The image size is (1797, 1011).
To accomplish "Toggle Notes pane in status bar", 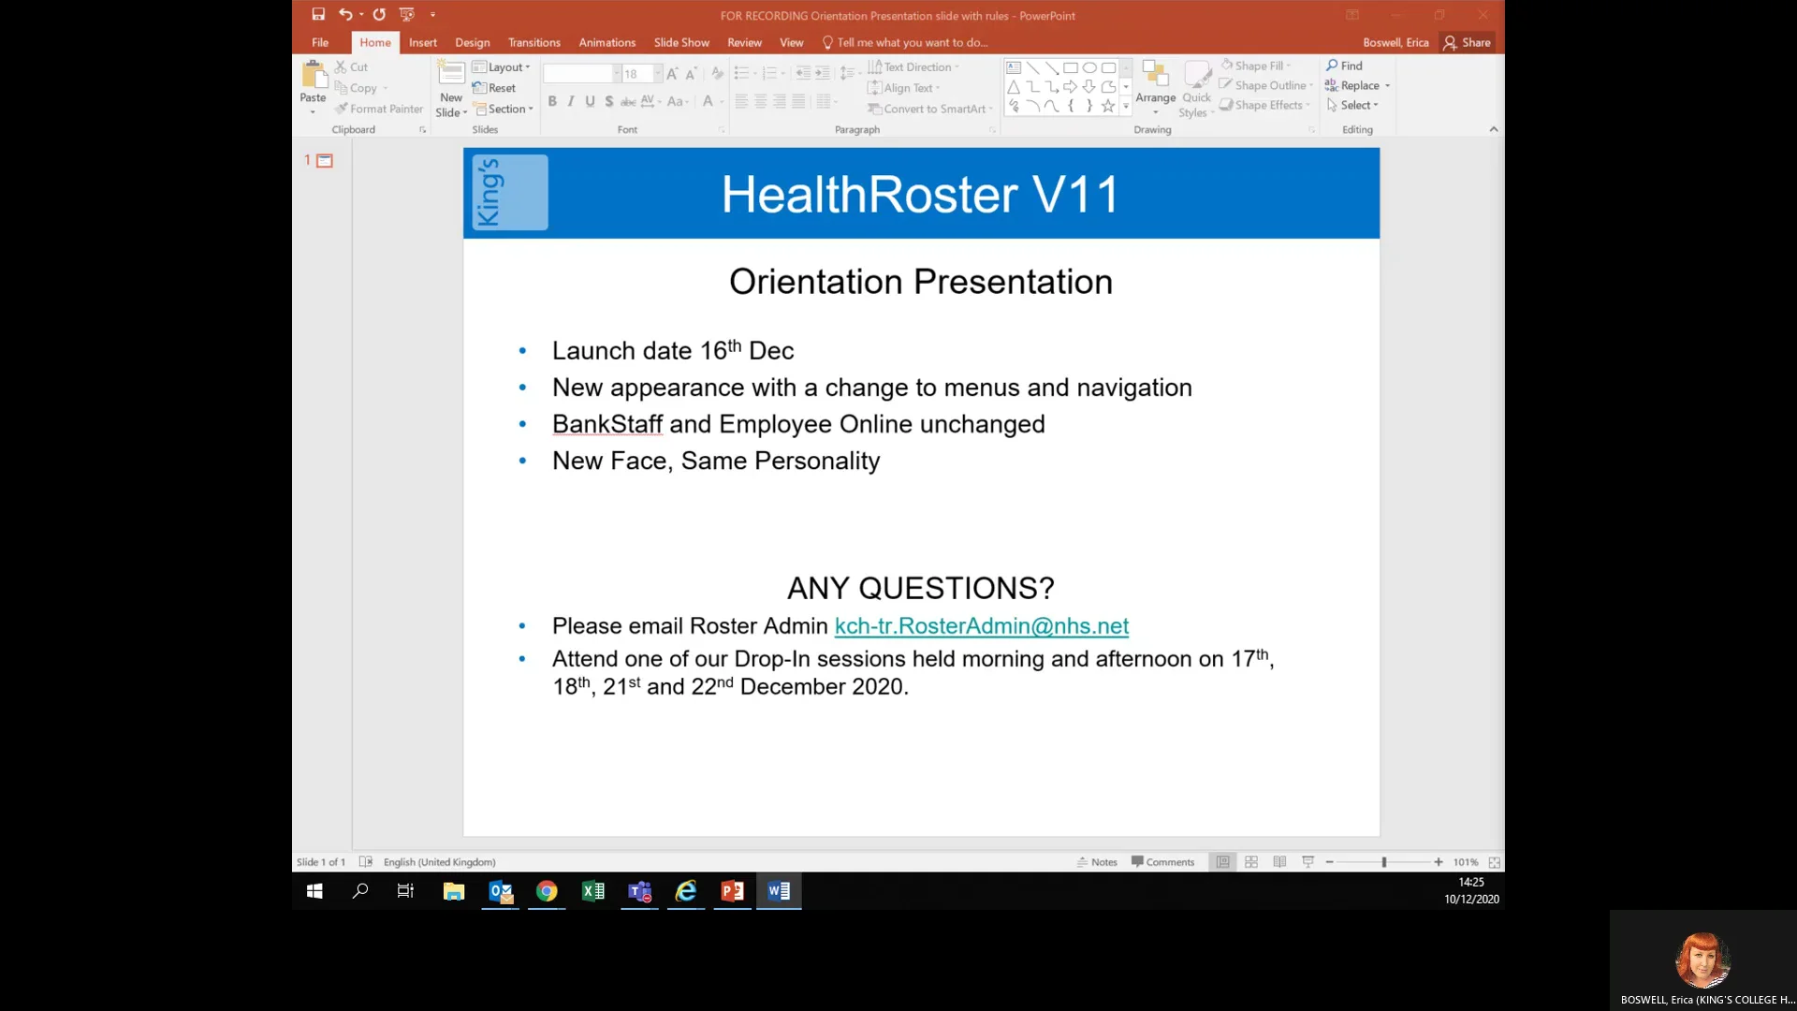I will point(1097,862).
